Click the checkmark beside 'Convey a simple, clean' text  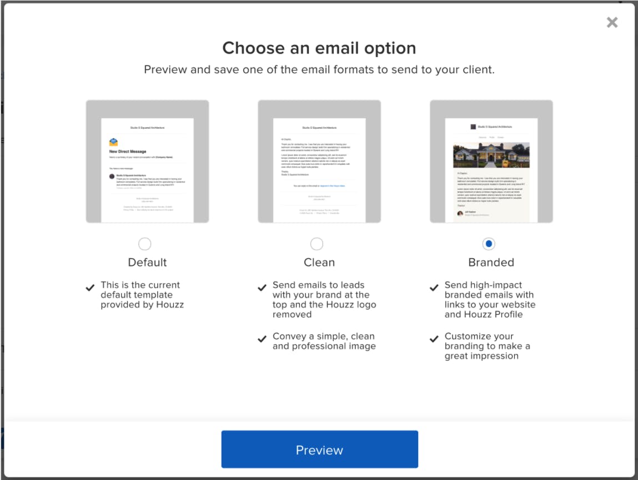(262, 336)
